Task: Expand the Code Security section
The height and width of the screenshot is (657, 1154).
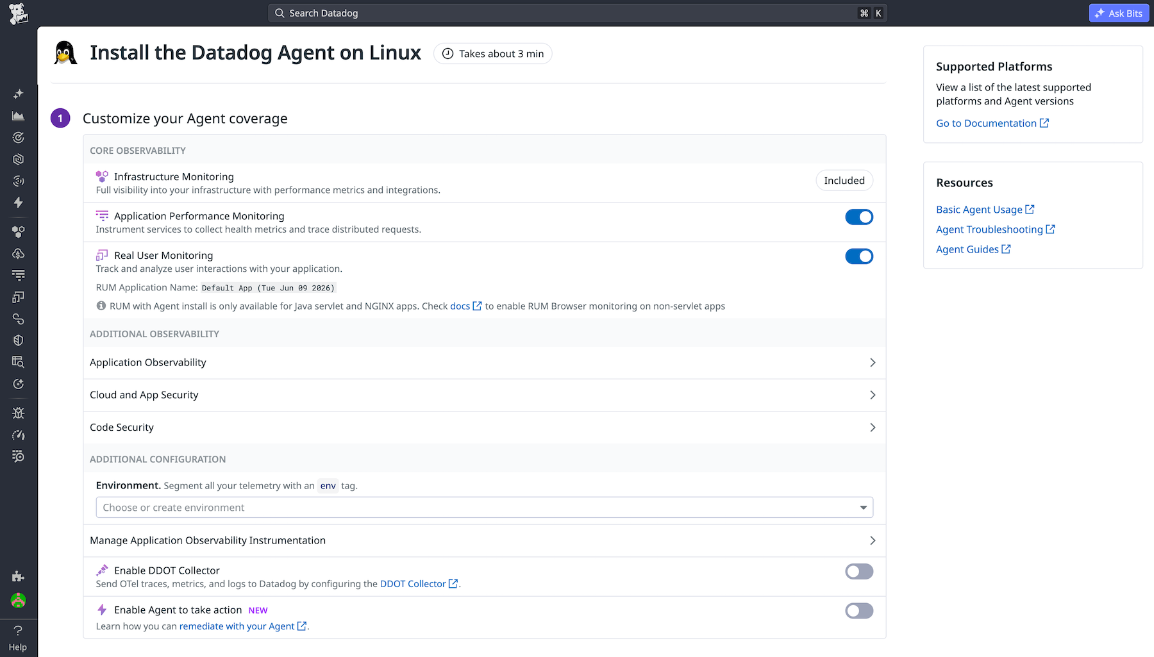Action: [485, 428]
